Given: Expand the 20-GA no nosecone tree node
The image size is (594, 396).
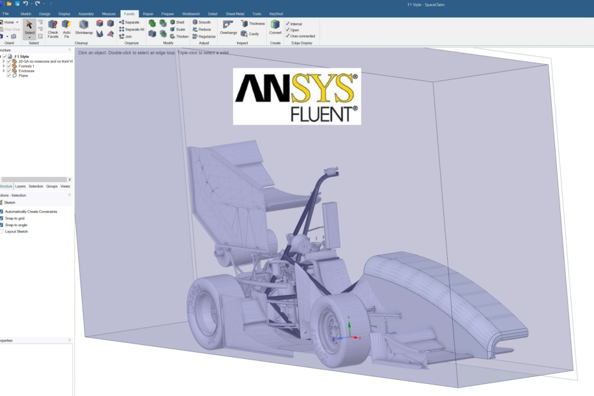Looking at the screenshot, I should coord(4,61).
